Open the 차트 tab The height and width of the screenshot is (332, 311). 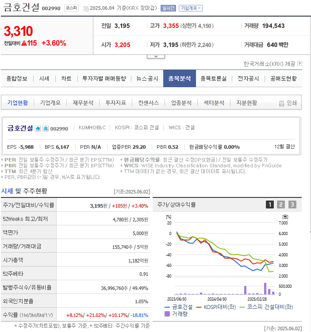66,78
